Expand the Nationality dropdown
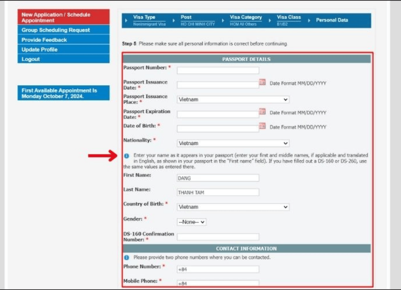401x290 pixels. tap(233, 143)
